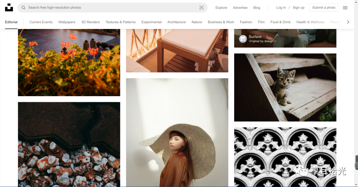Open the Film category

(x=261, y=22)
